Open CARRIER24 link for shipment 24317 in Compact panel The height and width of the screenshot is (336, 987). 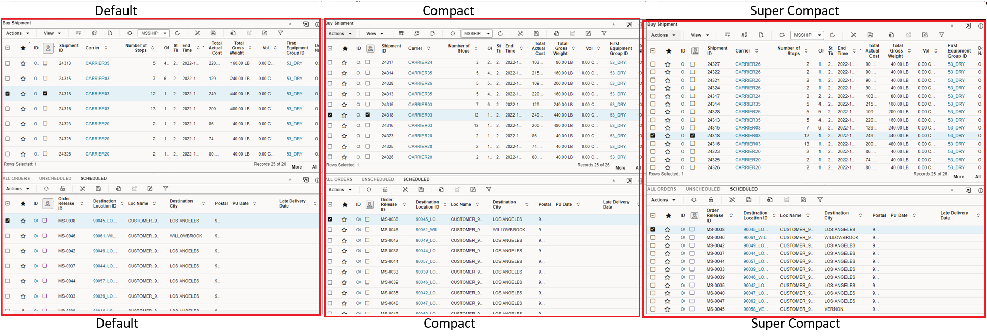point(420,62)
